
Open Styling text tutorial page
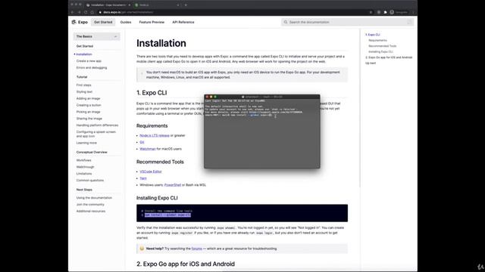point(84,92)
